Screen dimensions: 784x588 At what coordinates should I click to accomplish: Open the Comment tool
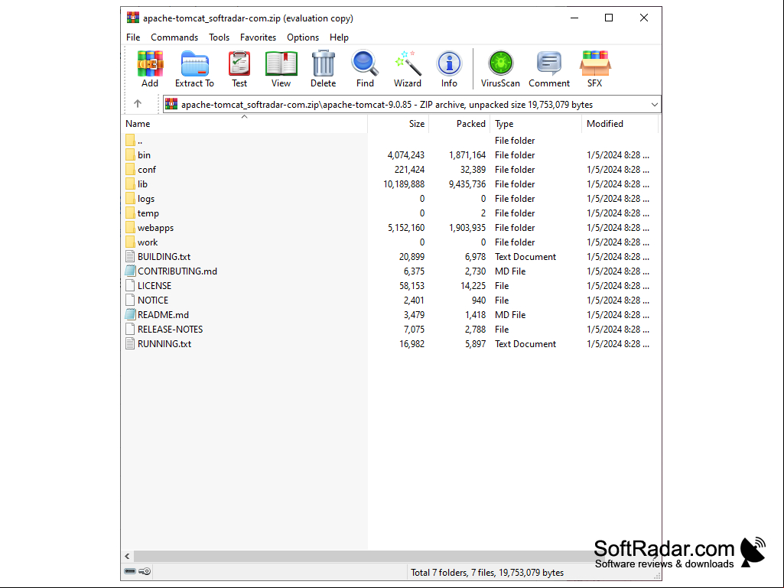(x=549, y=69)
